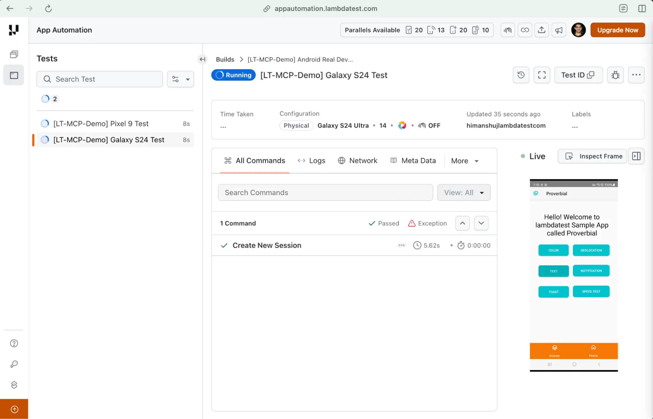653x419 pixels.
Task: Open the test history clock icon
Action: 521,75
